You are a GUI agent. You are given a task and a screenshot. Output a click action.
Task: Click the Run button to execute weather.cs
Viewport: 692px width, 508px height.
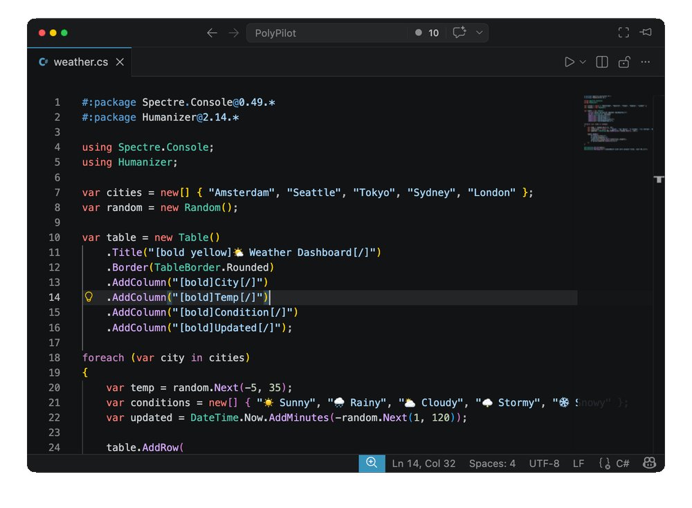[569, 62]
